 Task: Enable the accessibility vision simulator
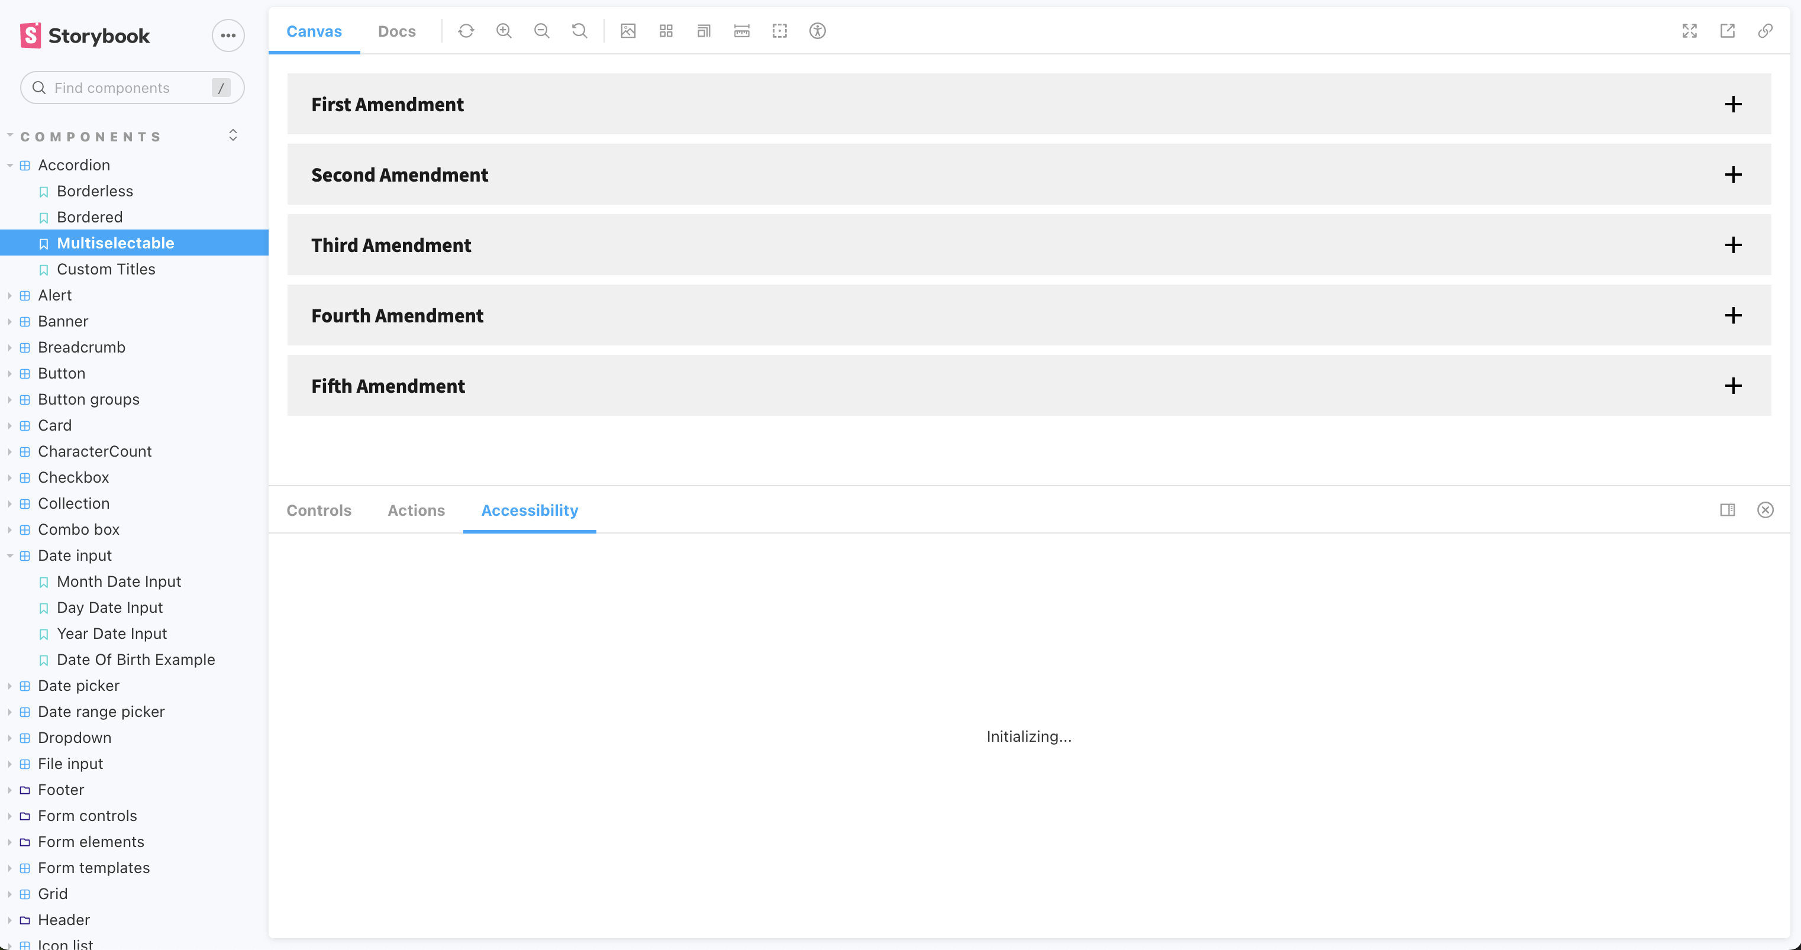(x=816, y=31)
